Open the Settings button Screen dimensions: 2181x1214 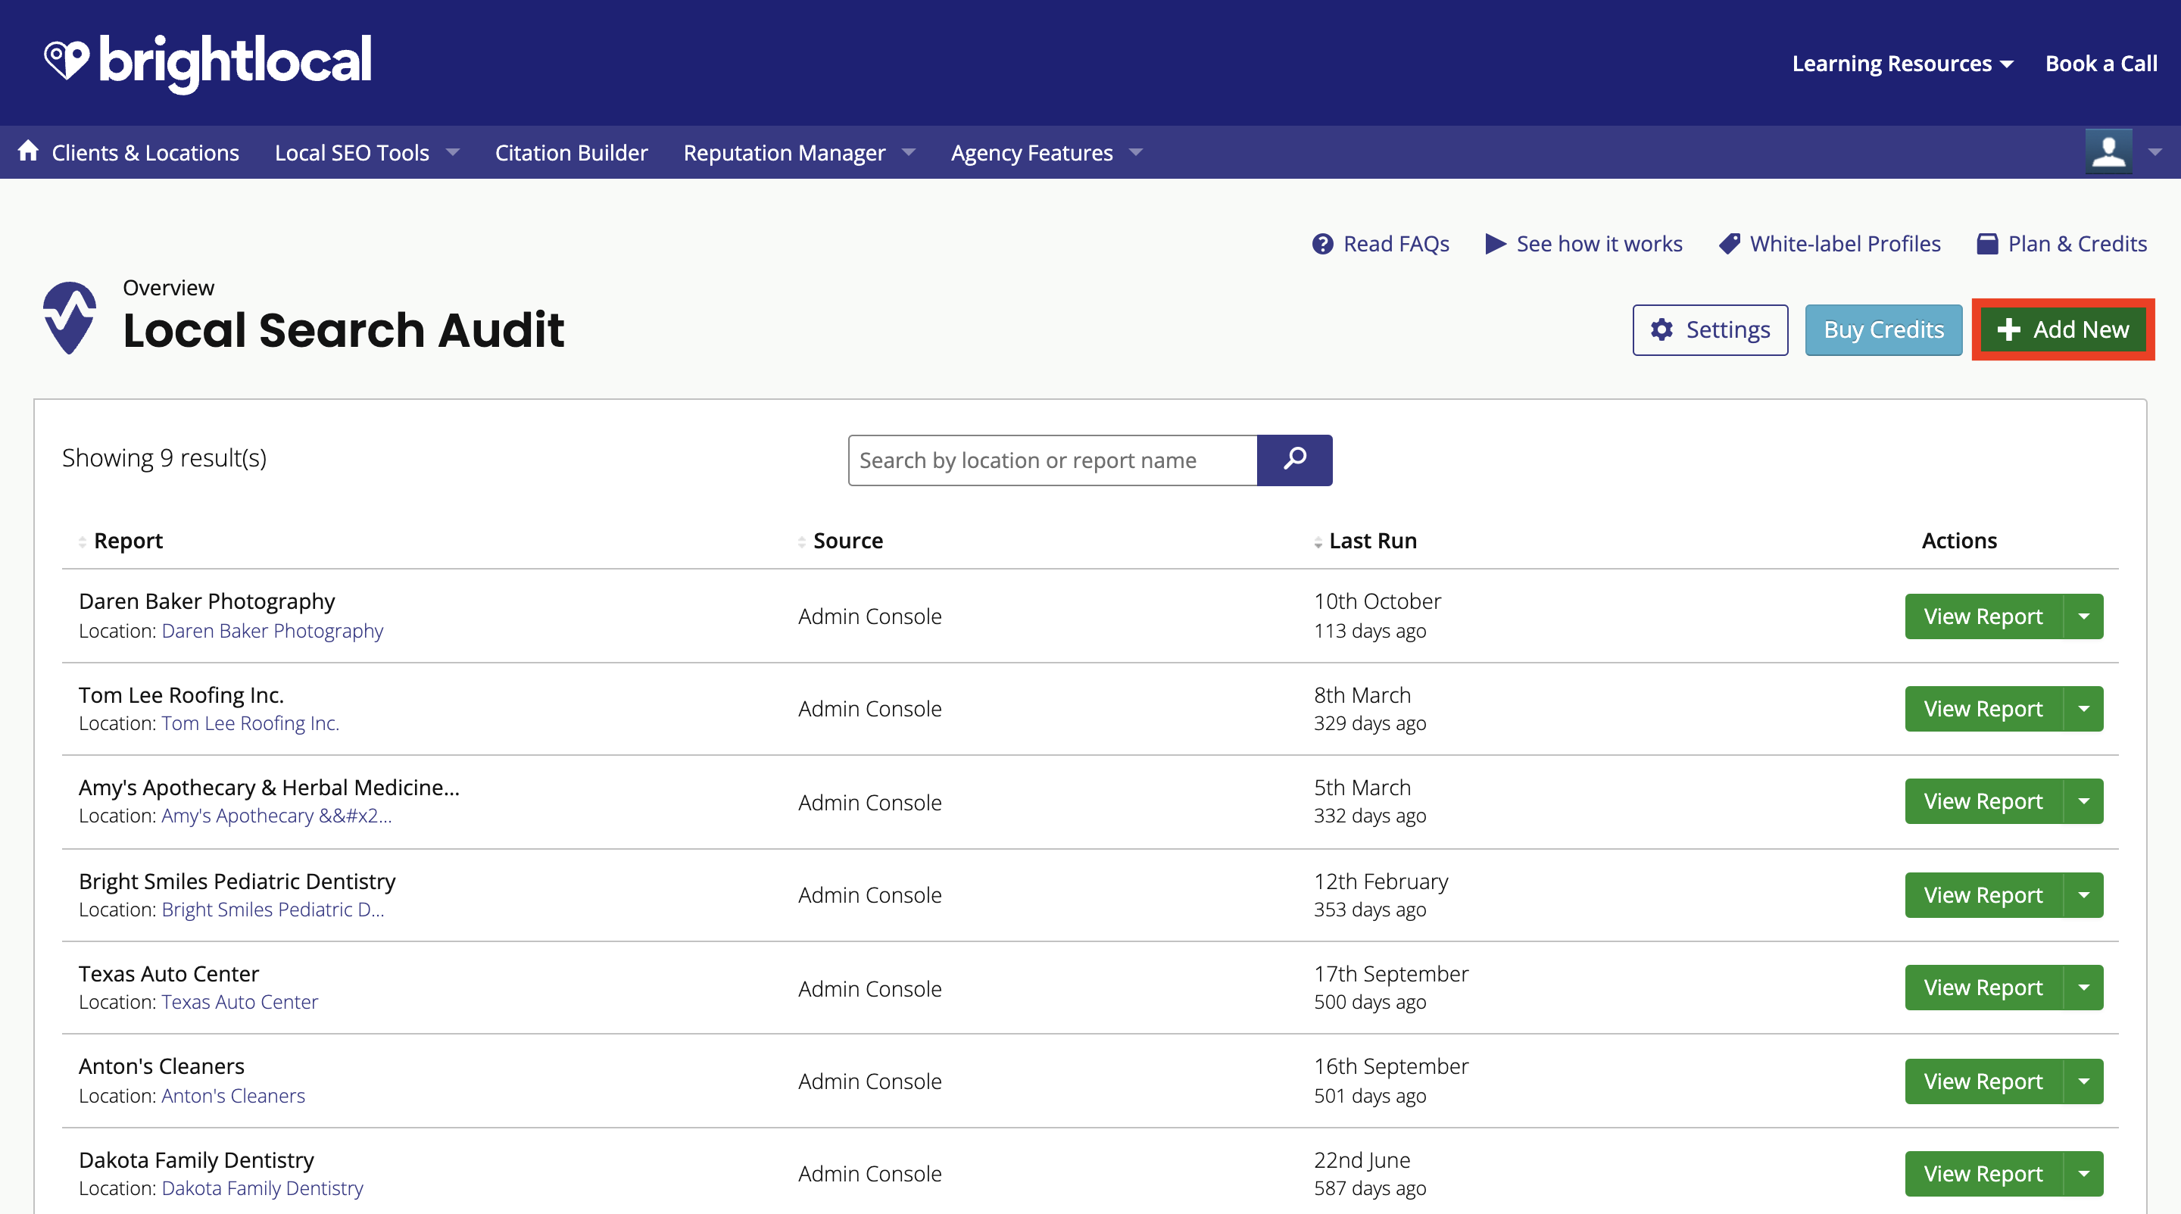(1710, 330)
